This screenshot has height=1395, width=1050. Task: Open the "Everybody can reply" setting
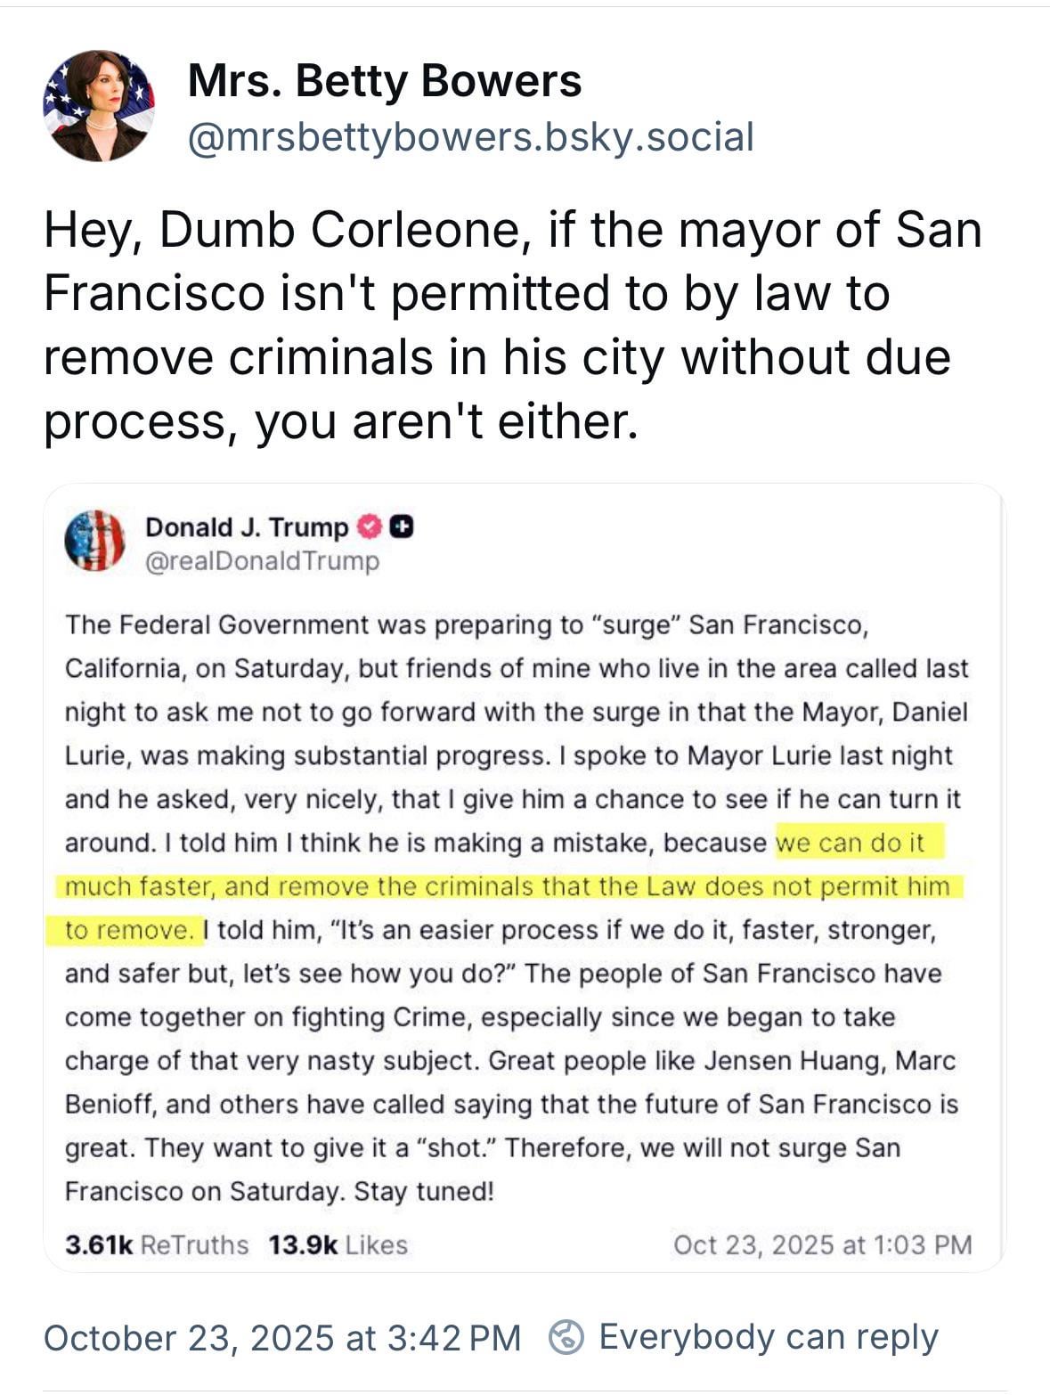768,1337
